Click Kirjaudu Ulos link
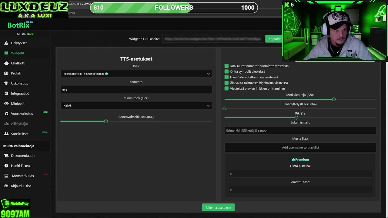The image size is (388, 218). pos(21,186)
